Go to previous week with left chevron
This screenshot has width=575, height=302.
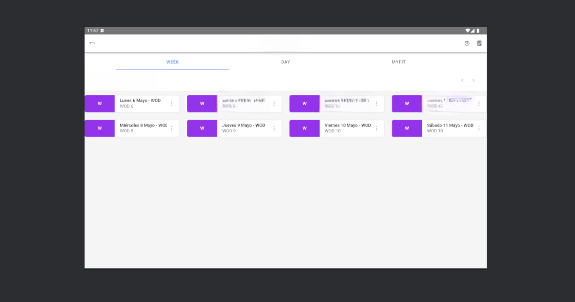[462, 81]
